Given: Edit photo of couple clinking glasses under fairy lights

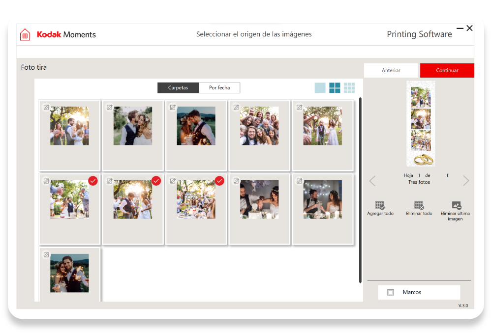Looking at the screenshot, I should click(x=300, y=181).
